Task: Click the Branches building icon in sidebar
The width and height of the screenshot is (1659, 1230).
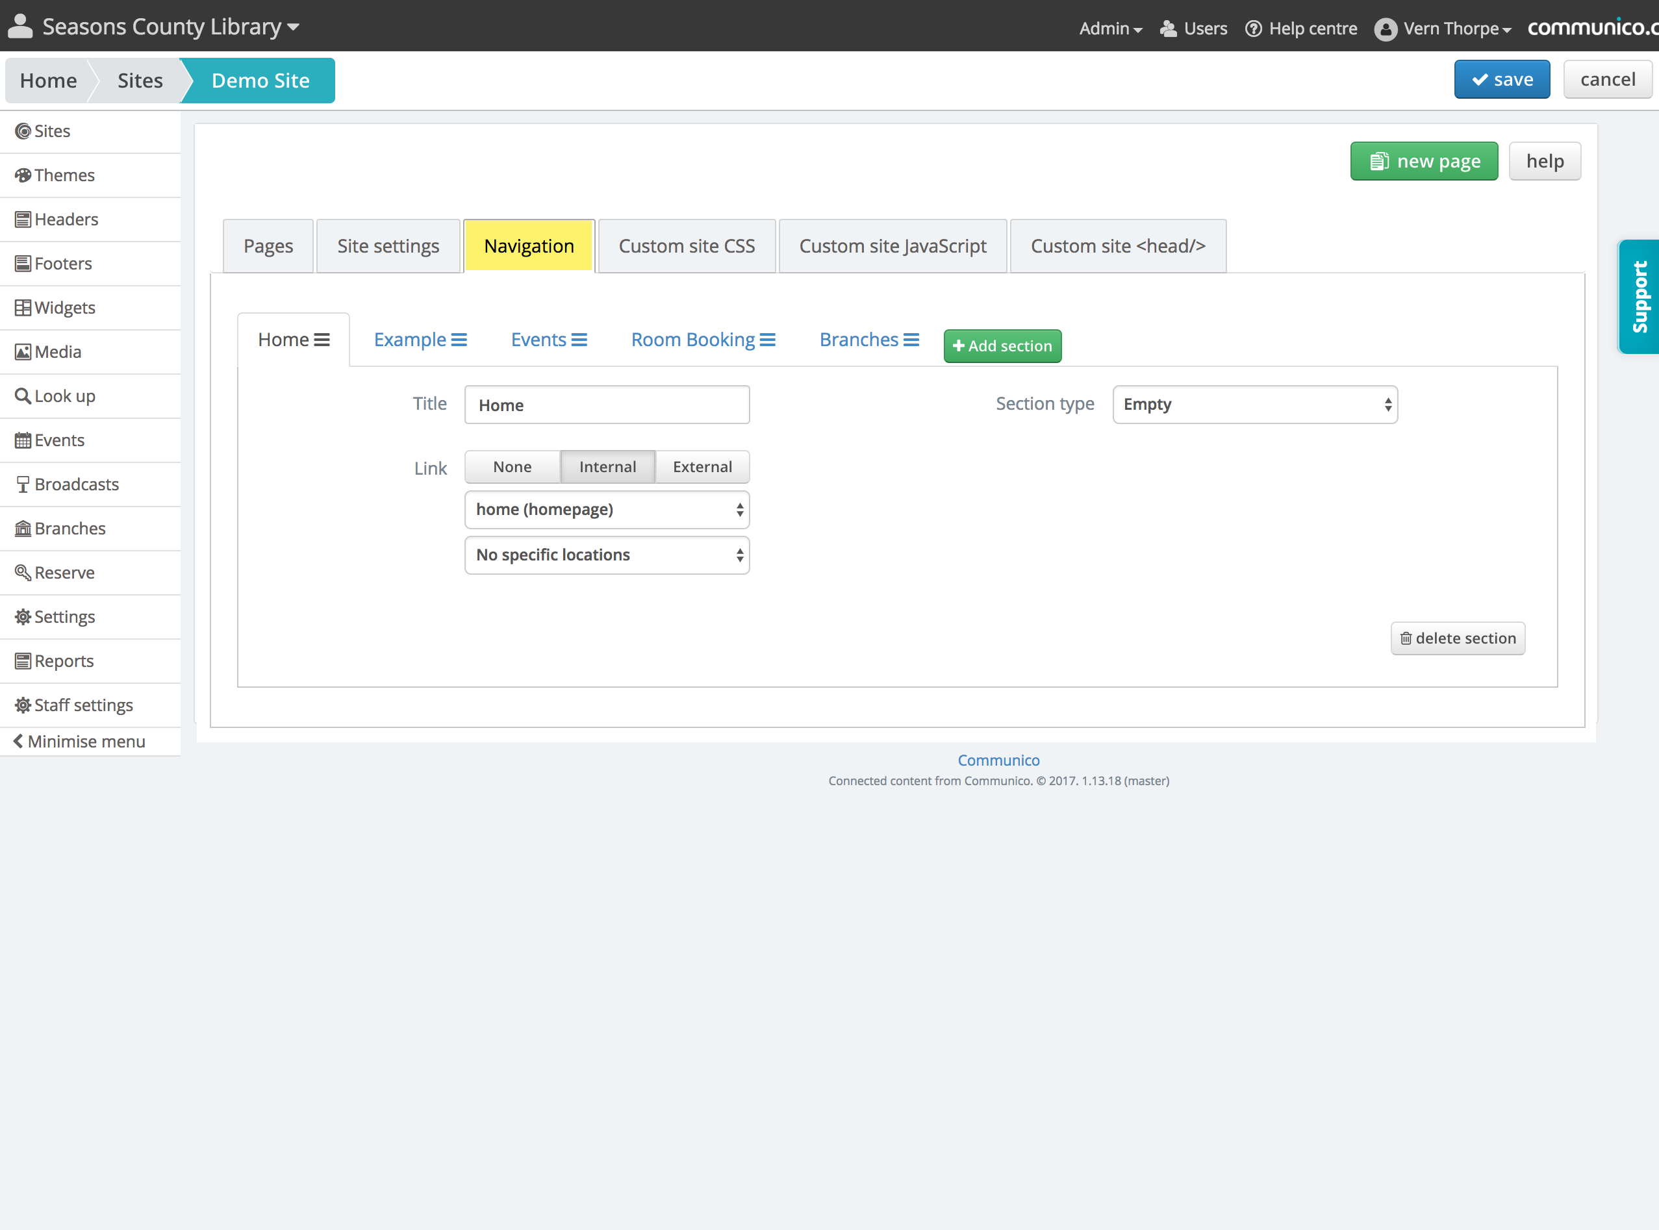Action: click(x=23, y=528)
